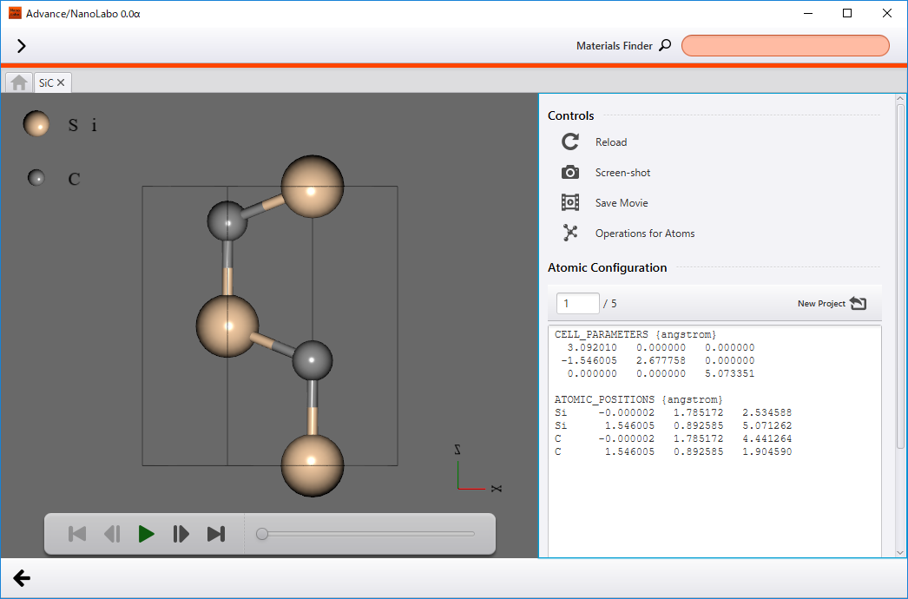Select the SiC tab

coord(46,82)
